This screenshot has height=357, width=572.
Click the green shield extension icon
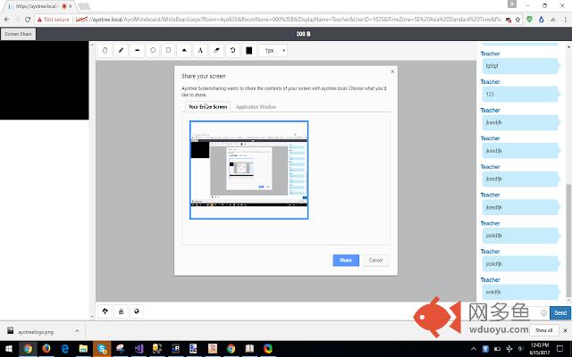click(x=530, y=20)
